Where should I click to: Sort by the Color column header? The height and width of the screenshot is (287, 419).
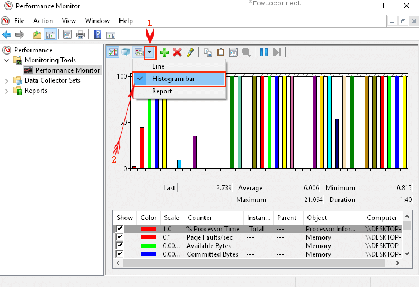point(148,218)
